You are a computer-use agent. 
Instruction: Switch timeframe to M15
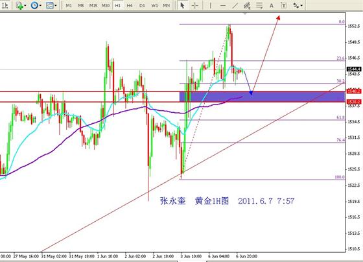(x=93, y=5)
